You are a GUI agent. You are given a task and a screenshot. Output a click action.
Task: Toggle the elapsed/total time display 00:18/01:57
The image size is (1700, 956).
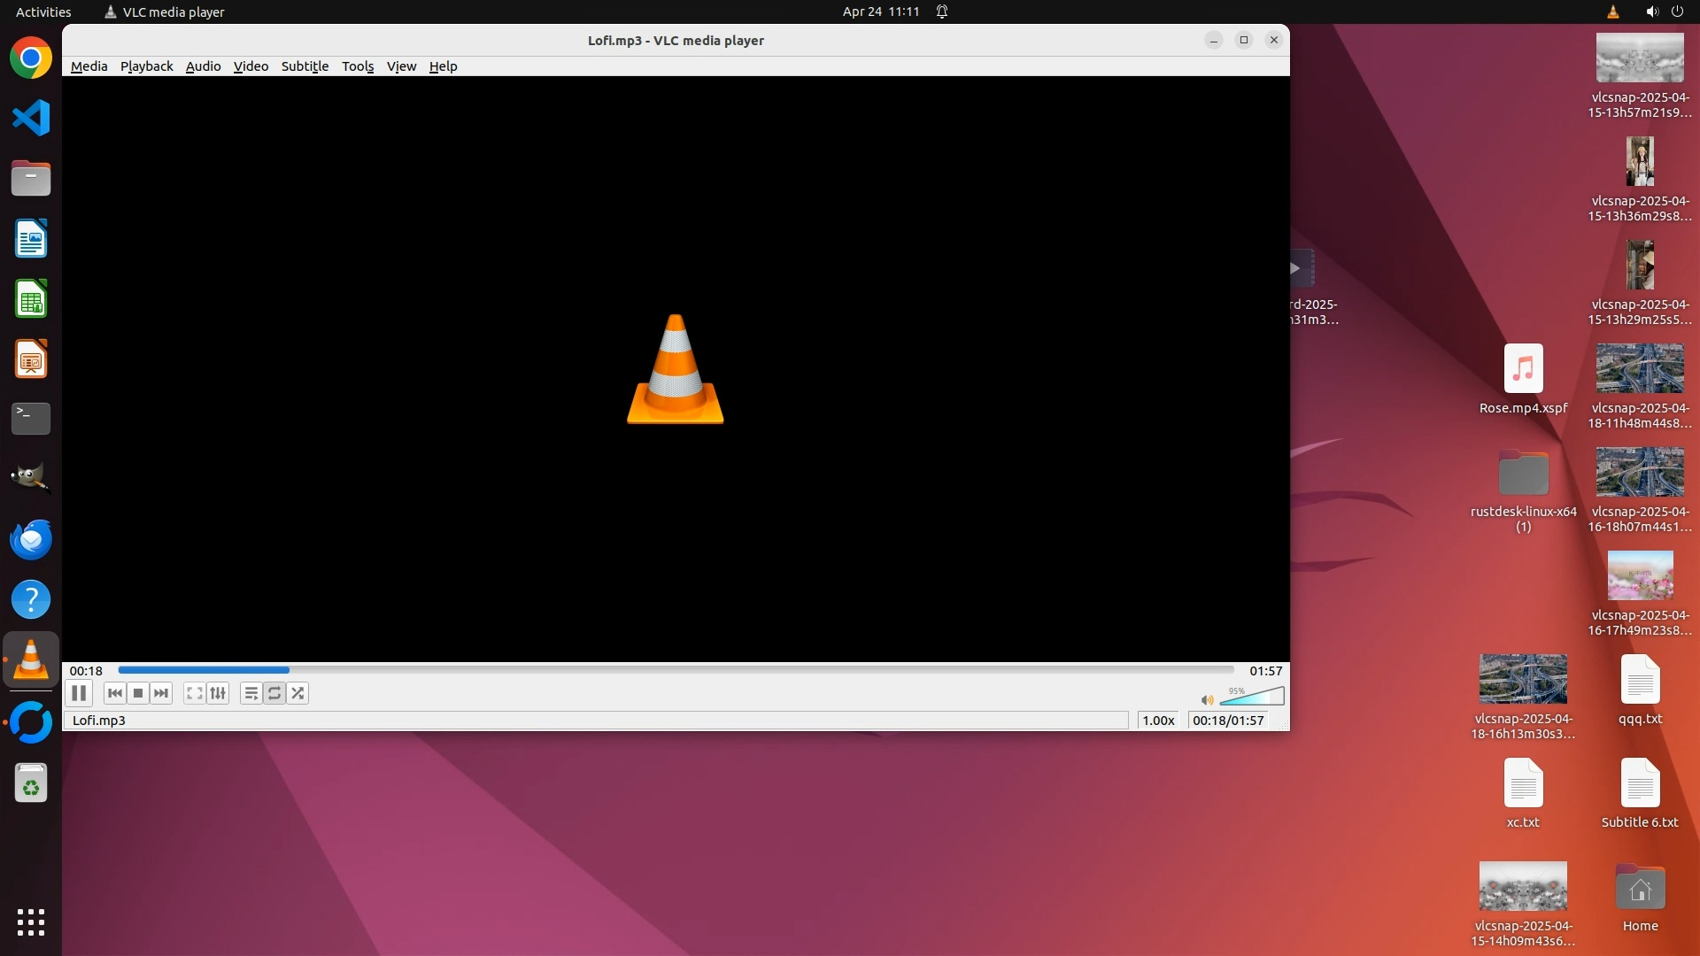click(x=1228, y=721)
